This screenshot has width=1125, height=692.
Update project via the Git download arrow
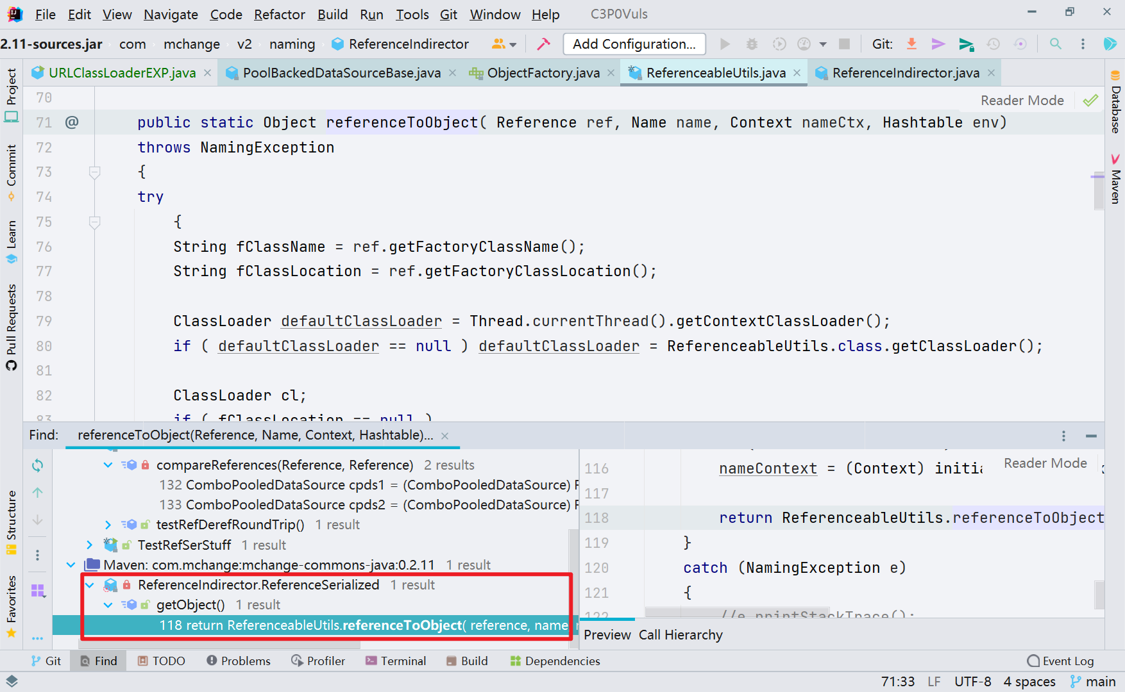pos(911,44)
